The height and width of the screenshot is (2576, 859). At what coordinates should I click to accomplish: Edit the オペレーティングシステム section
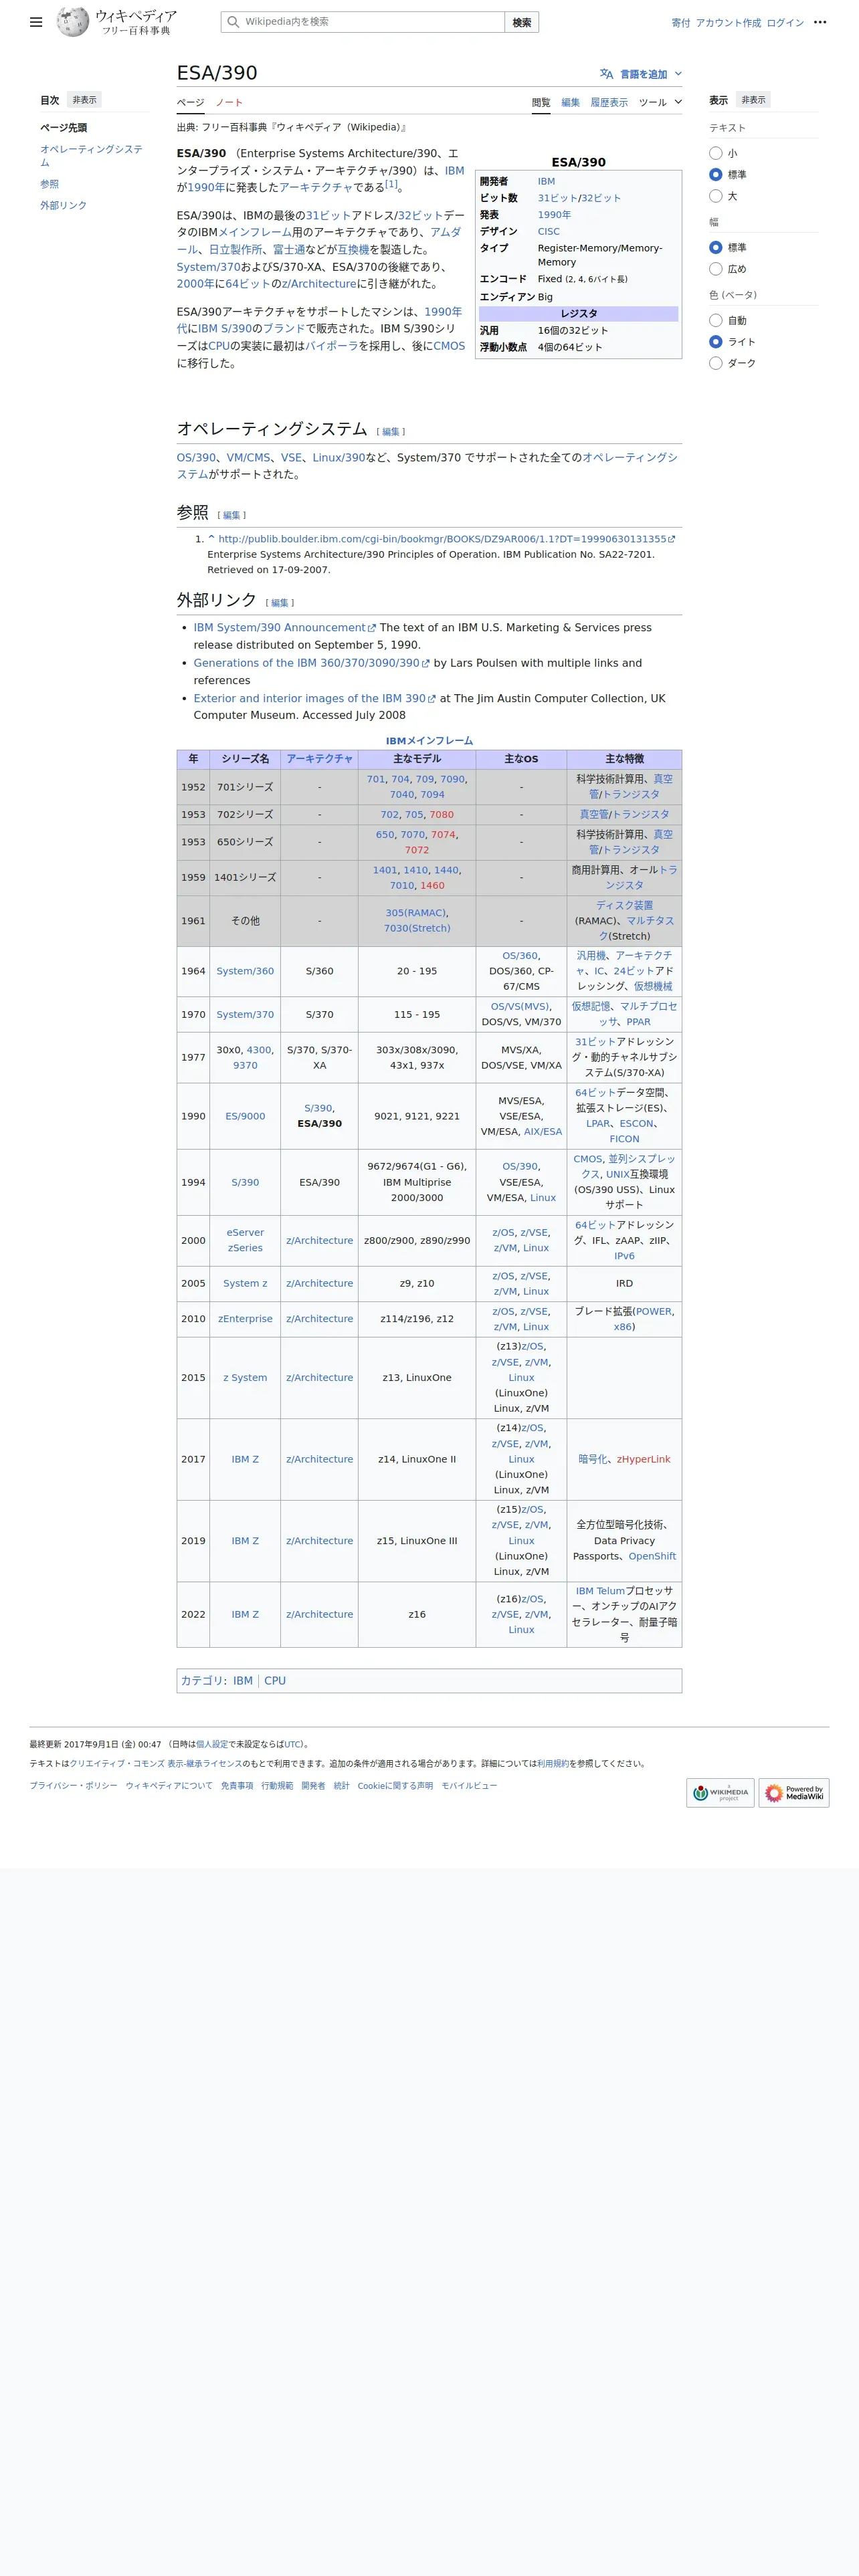[x=391, y=432]
